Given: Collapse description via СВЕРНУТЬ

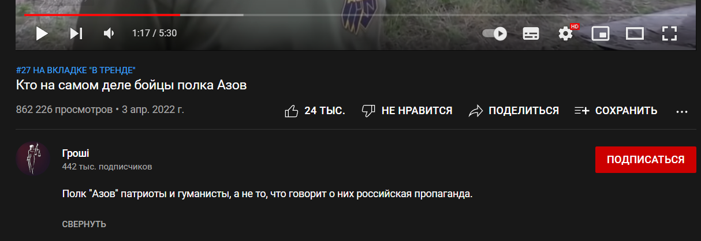Looking at the screenshot, I should tap(84, 224).
